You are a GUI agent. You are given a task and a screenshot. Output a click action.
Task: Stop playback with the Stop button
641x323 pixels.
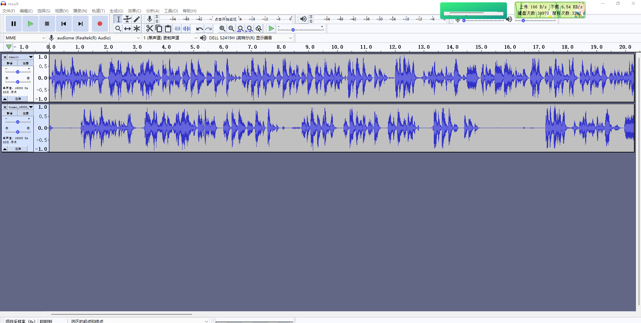coord(47,24)
